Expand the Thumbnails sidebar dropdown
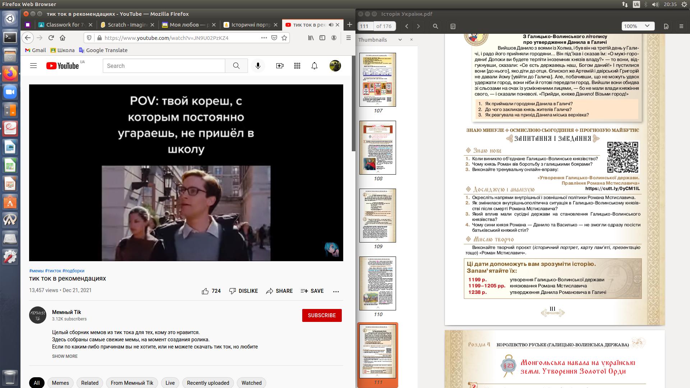Screen dimensions: 690x388 [x=400, y=40]
